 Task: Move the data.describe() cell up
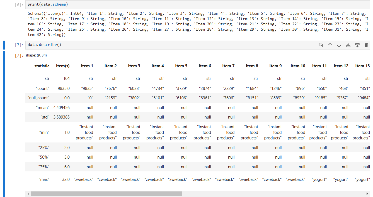coord(330,45)
